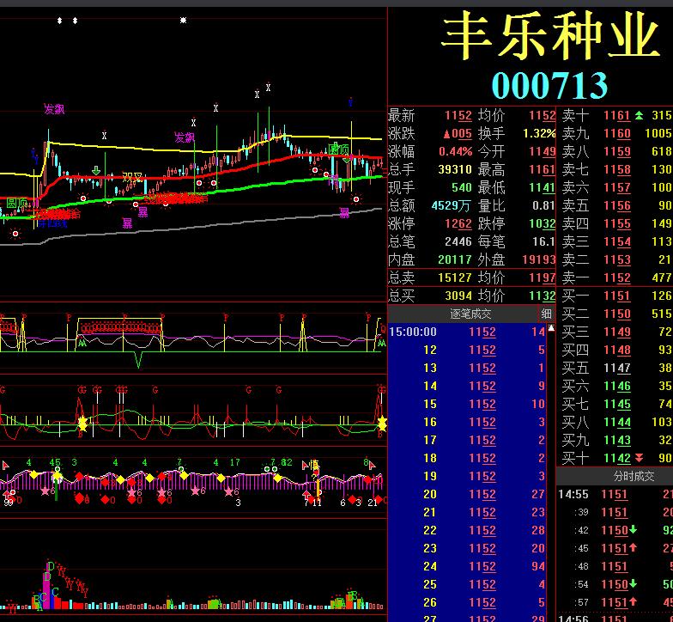Click the 总买 value 3094
Screen dimensions: 673x622
[458, 296]
